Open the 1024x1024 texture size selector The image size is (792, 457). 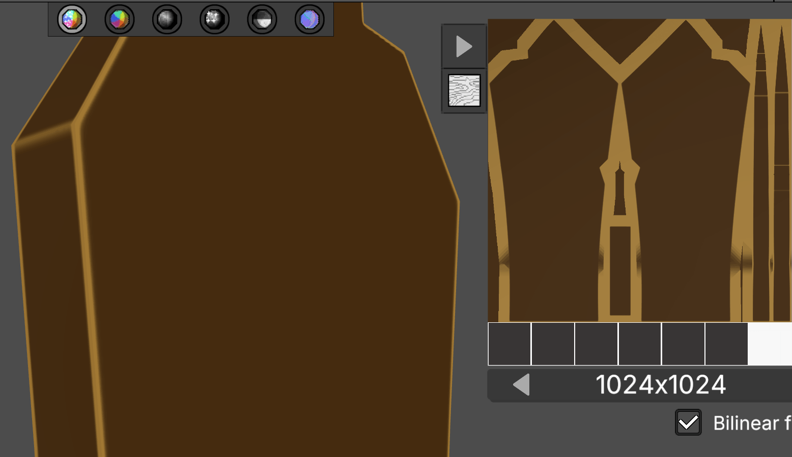[x=660, y=385]
